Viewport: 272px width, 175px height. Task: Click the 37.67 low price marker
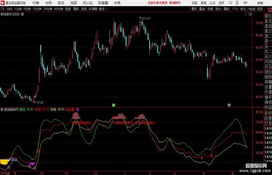tap(40, 103)
